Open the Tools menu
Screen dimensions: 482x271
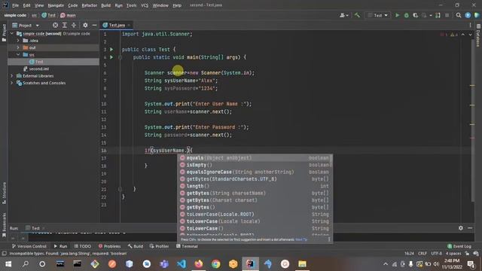point(131,5)
